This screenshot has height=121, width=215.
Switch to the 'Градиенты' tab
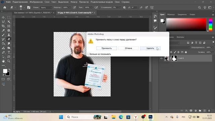(182, 14)
